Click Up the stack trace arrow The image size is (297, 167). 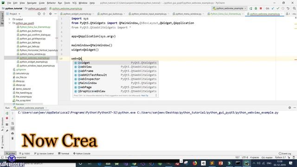[x=13, y=113]
